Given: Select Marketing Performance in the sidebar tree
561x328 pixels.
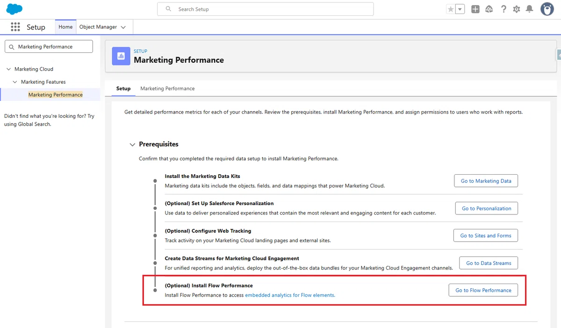Looking at the screenshot, I should (56, 95).
